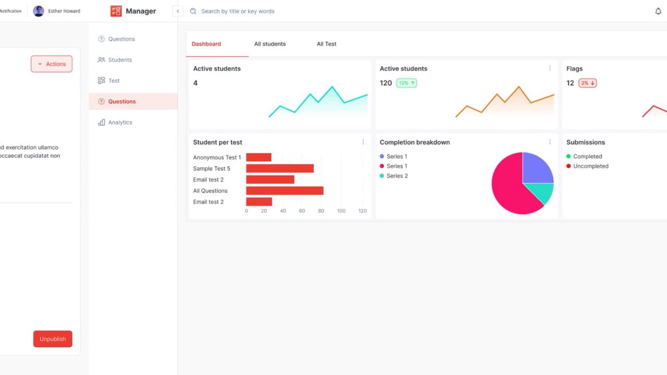Click the Anonymous Test 1 bar
This screenshot has height=375, width=667.
259,157
